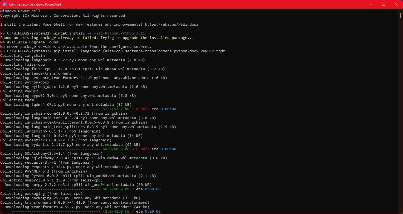Viewport: 403px width, 214px height.
Task: Click the 68.0/68.0 kB progress bar
Action: tap(56, 149)
